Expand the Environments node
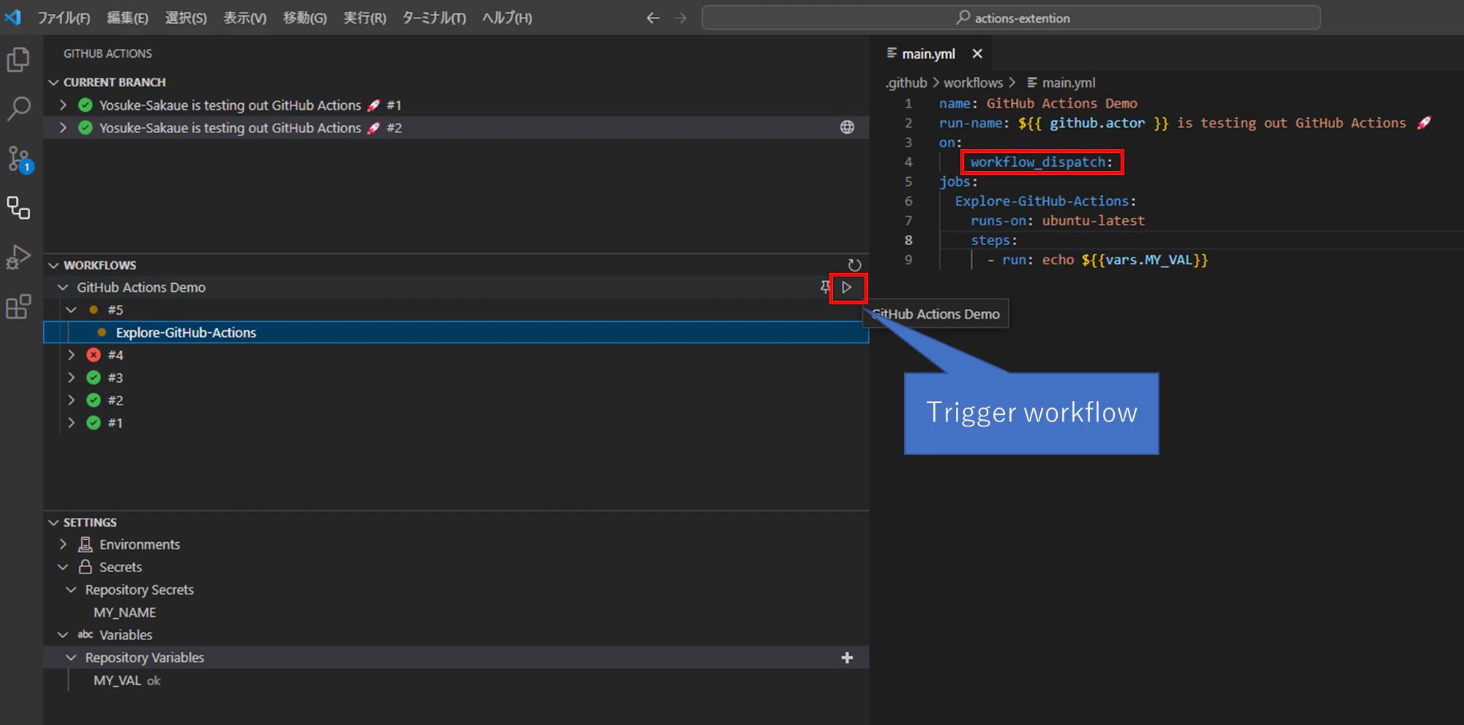 (x=63, y=544)
